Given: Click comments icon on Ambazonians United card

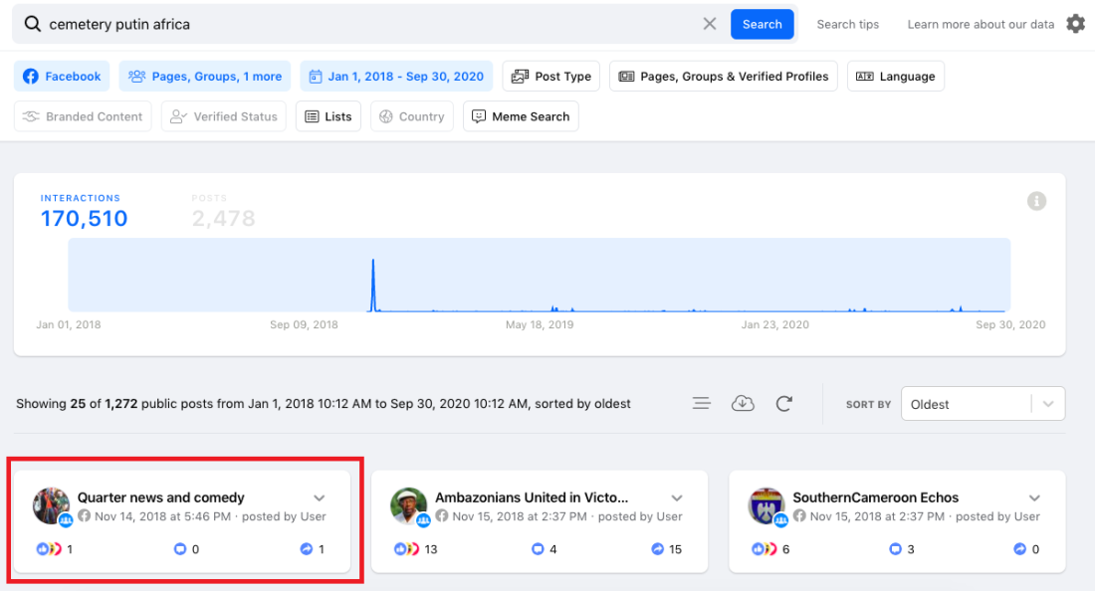Looking at the screenshot, I should click(538, 549).
